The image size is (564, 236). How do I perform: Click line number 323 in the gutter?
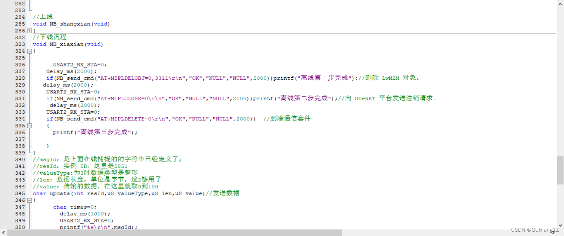pos(20,44)
